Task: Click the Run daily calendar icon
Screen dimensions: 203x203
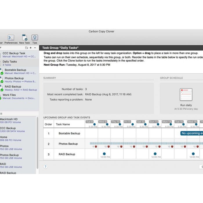Action: point(186,95)
